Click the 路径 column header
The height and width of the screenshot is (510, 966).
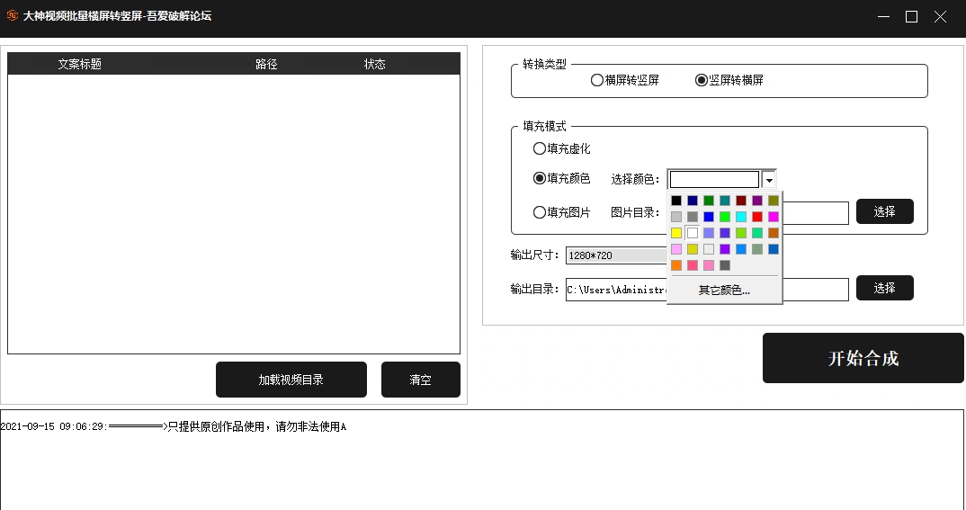pos(266,64)
